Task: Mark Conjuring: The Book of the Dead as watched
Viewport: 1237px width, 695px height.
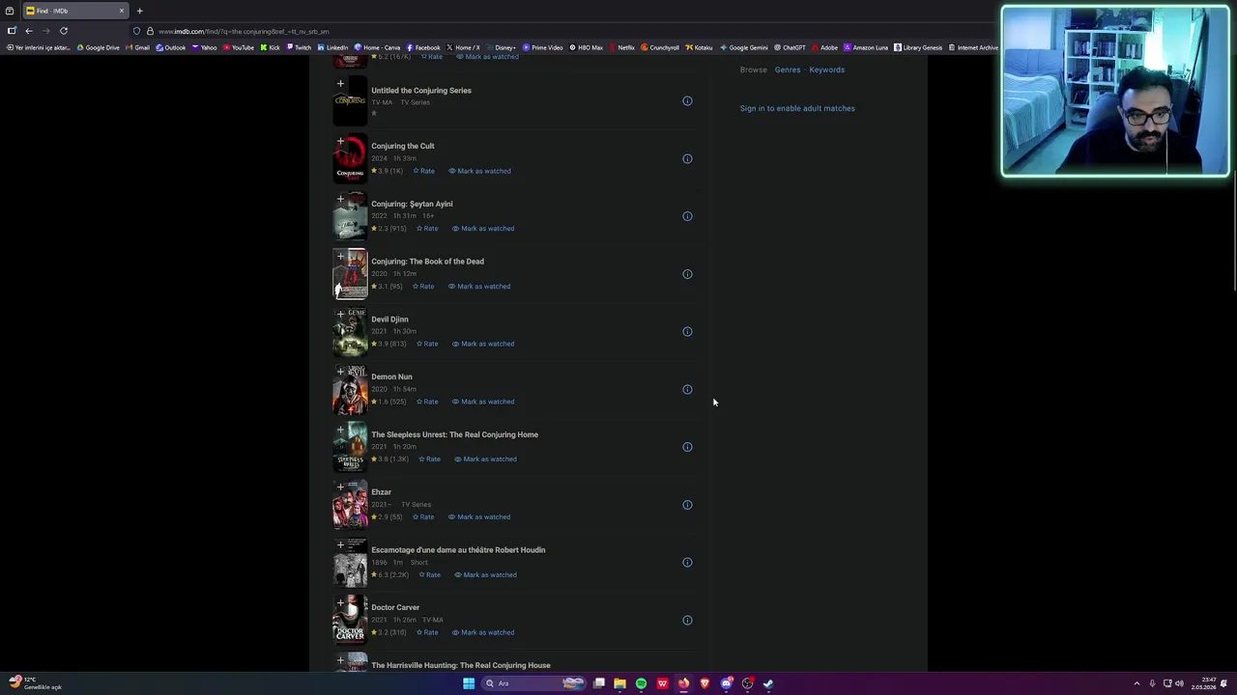Action: [x=479, y=286]
